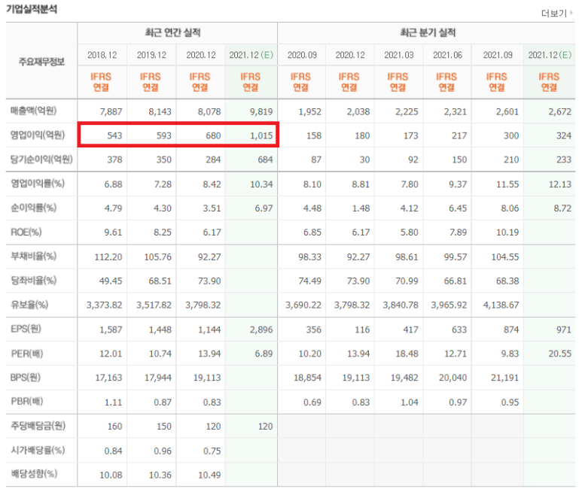The height and width of the screenshot is (492, 582).
Task: Click the 당기순이익(억원) row label
Action: [41, 159]
